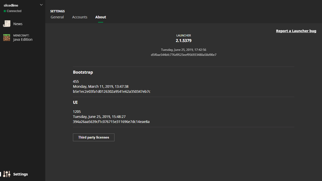Click the small grass block beside MINECRAFT label
This screenshot has width=322, height=181.
pos(7,37)
